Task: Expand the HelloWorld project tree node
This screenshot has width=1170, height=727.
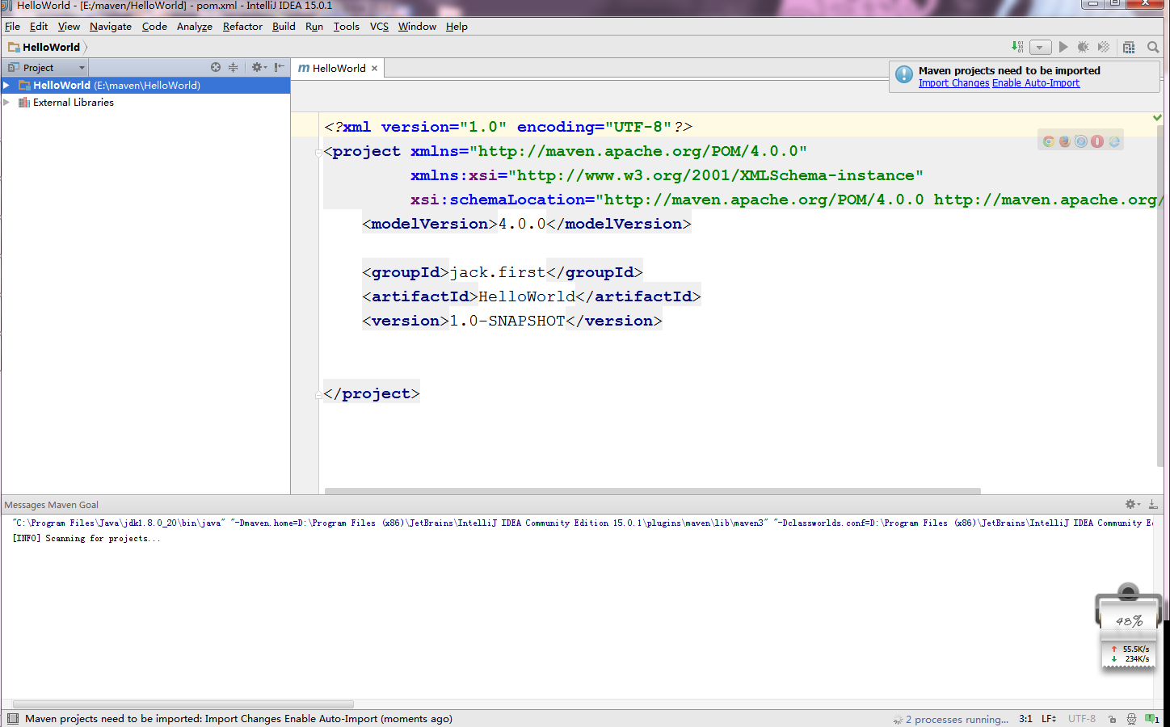Action: pos(7,85)
